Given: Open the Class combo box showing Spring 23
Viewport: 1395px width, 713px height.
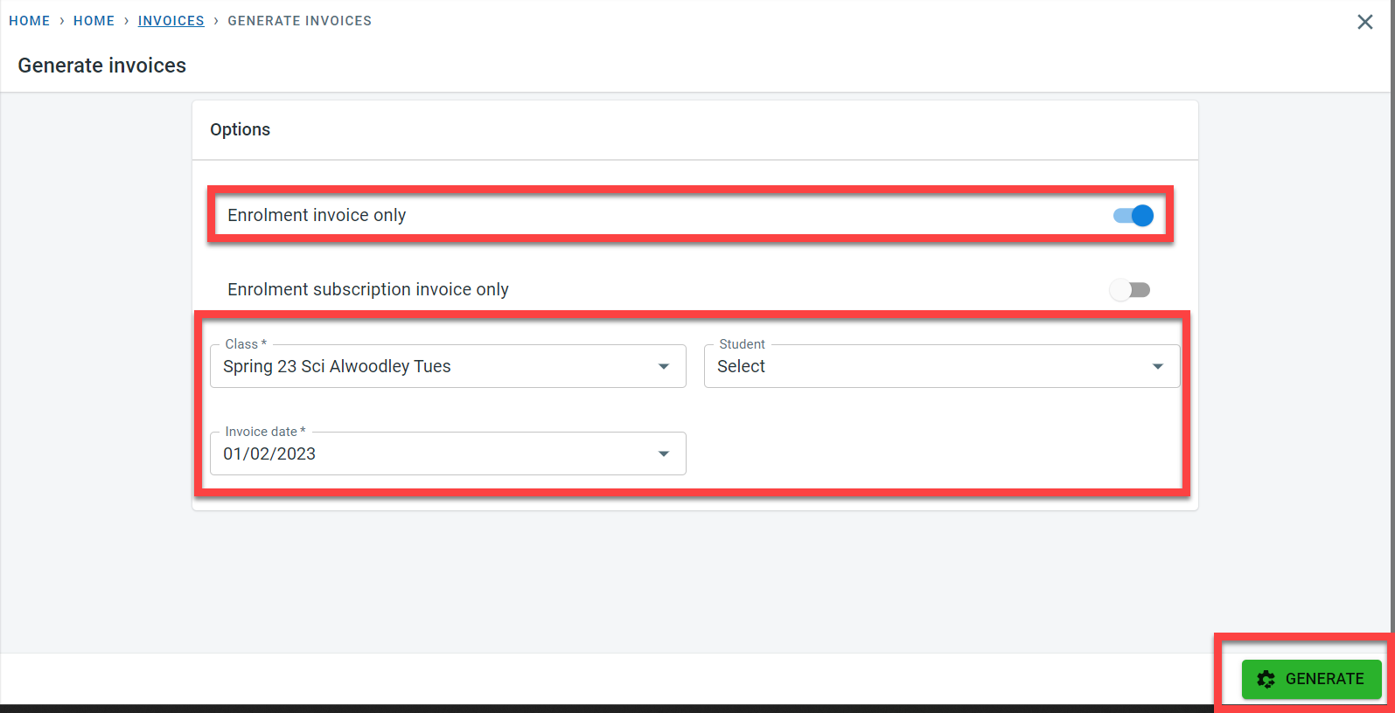Looking at the screenshot, I should pos(437,367).
